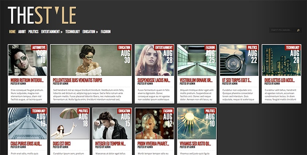
Task: Open Suspendisse Lacus Ma... post title
Action: pos(153,80)
